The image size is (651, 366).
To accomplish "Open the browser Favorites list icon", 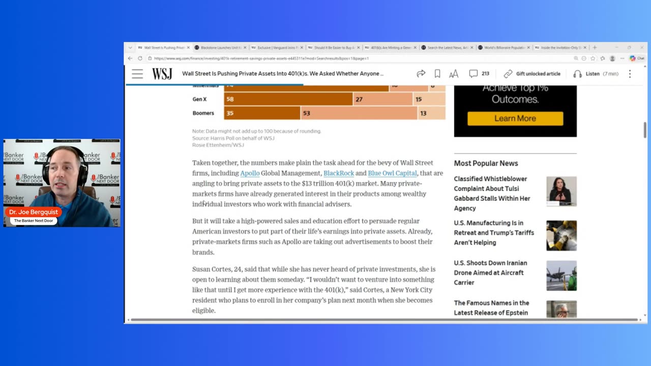I will pyautogui.click(x=603, y=58).
